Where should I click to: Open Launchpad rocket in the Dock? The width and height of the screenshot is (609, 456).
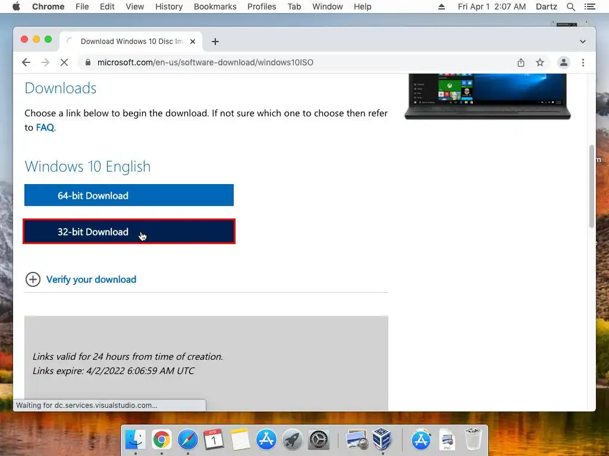pyautogui.click(x=293, y=440)
